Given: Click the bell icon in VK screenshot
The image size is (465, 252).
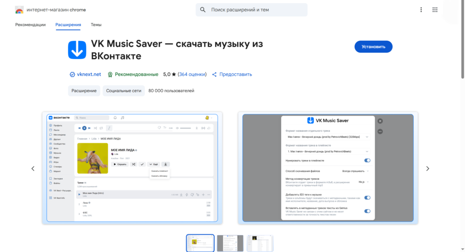Looking at the screenshot, I should 115,118.
